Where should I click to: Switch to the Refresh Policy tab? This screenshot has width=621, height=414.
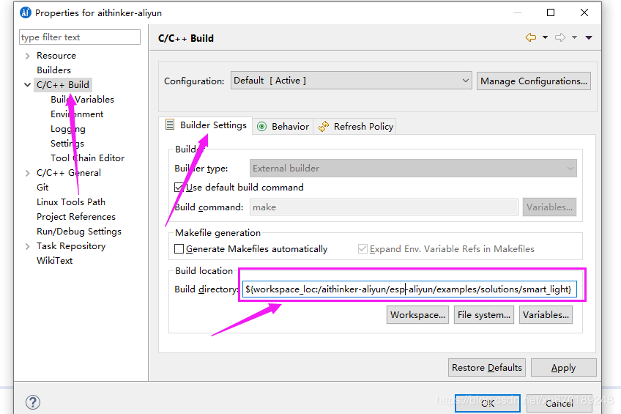coord(355,126)
